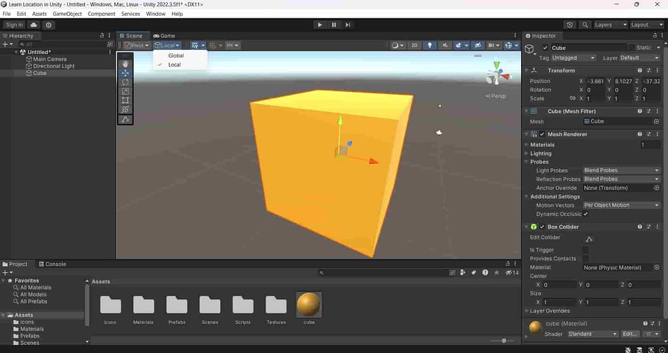
Task: Click the Edit Collider icon button
Action: [589, 239]
